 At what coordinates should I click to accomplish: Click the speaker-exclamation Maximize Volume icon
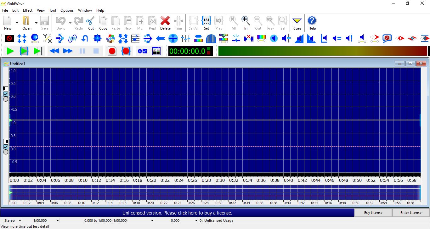click(x=349, y=39)
